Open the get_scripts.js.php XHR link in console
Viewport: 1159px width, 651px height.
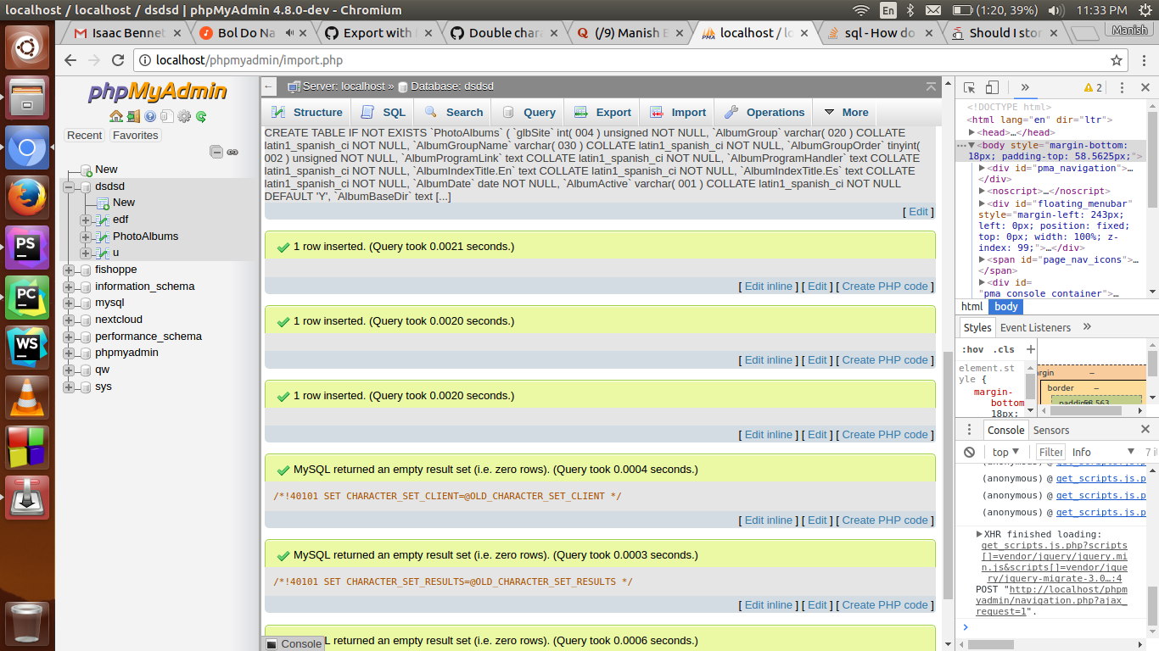[x=1055, y=562]
